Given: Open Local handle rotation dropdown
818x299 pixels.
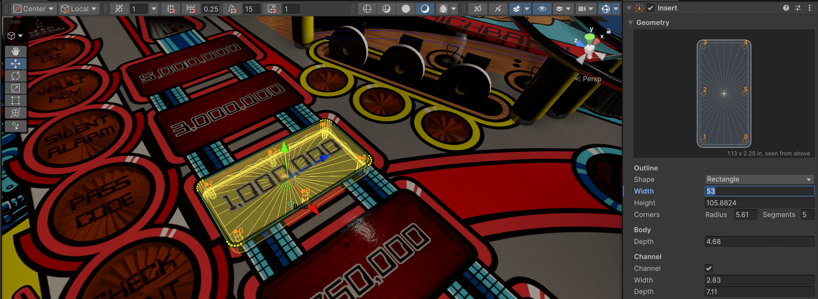Looking at the screenshot, I should point(79,9).
